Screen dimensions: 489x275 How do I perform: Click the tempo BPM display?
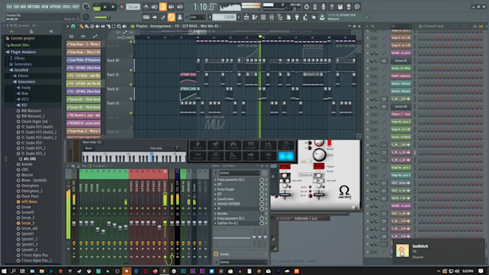pyautogui.click(x=133, y=7)
